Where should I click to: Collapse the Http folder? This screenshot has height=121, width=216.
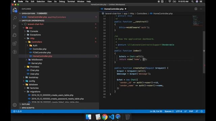click(25, 38)
